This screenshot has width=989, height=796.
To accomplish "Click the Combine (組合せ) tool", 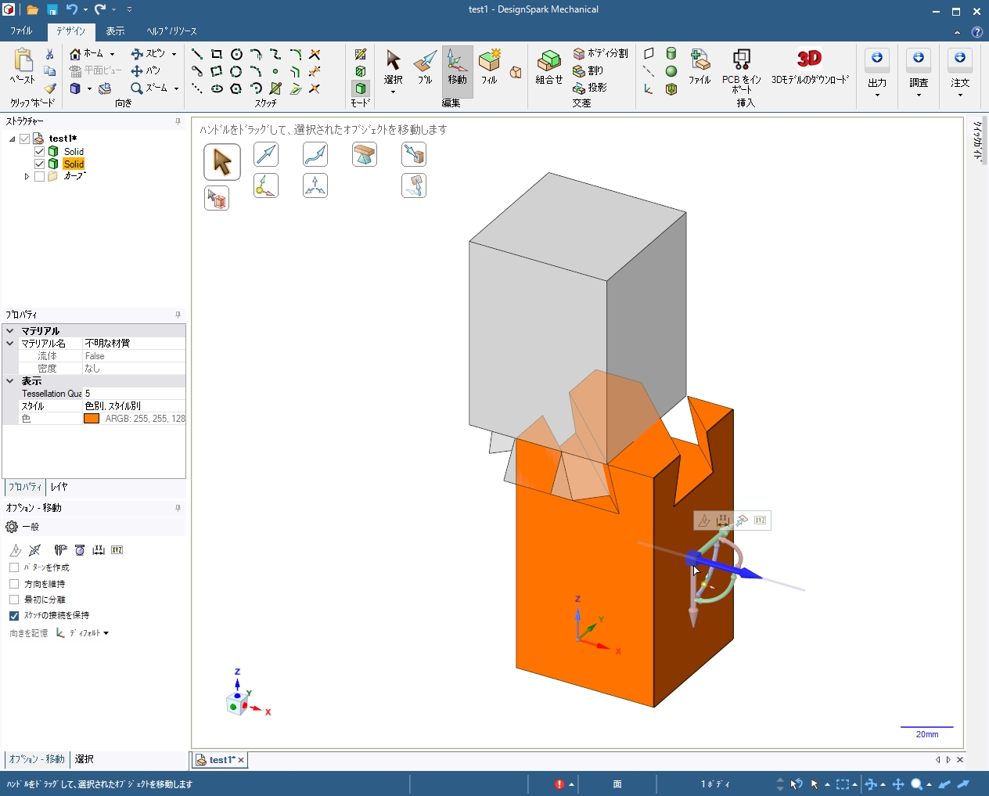I will point(548,67).
